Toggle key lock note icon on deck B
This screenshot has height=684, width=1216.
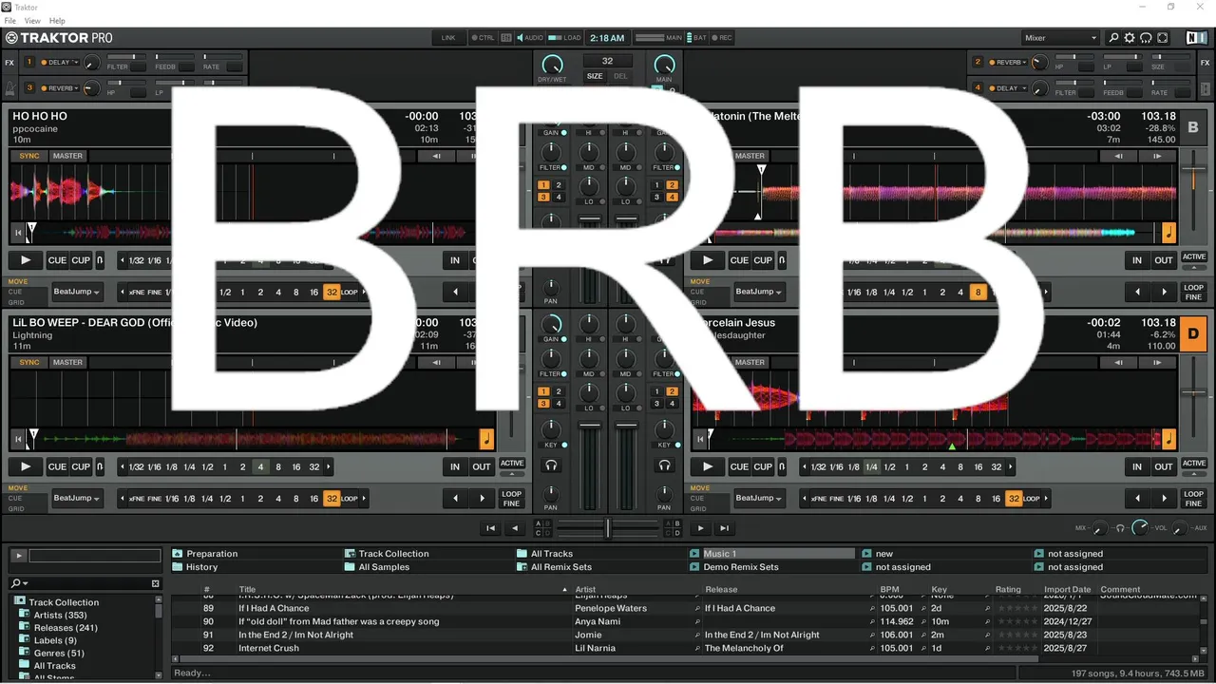pyautogui.click(x=1168, y=233)
